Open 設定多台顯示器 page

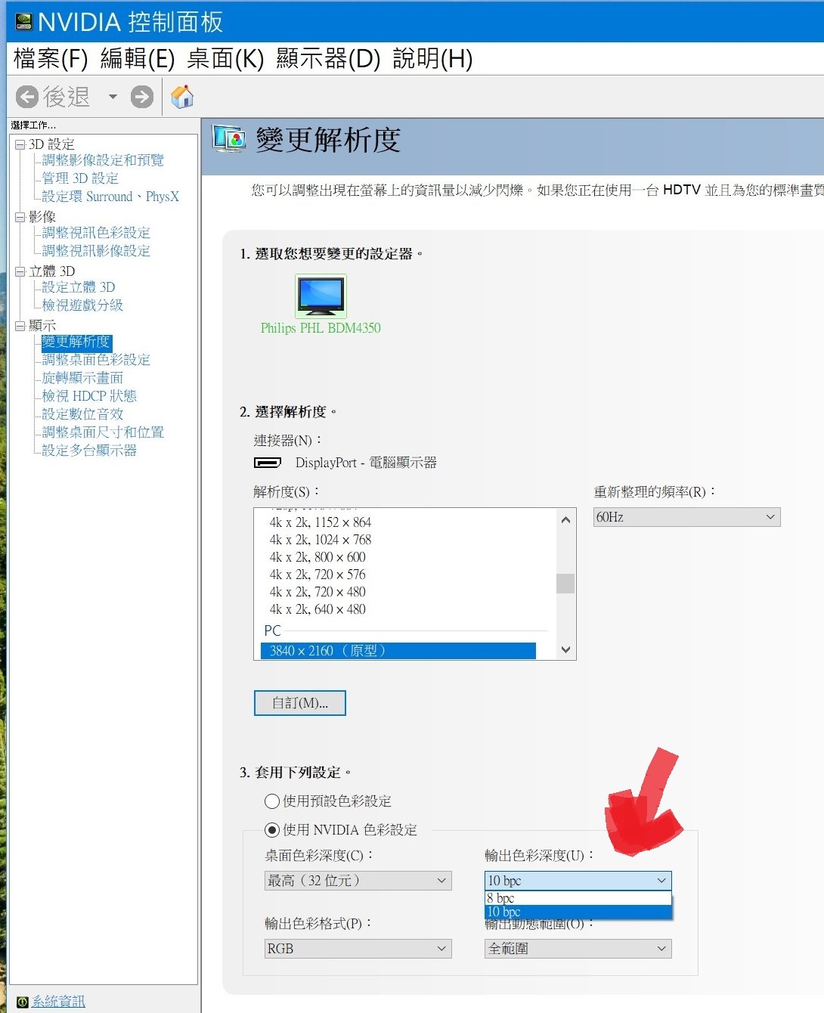click(89, 451)
